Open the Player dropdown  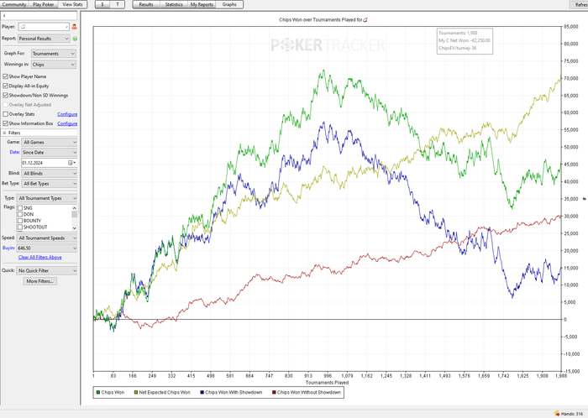click(x=44, y=27)
